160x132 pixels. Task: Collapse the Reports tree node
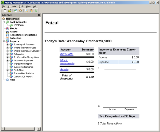pyautogui.click(x=4, y=41)
